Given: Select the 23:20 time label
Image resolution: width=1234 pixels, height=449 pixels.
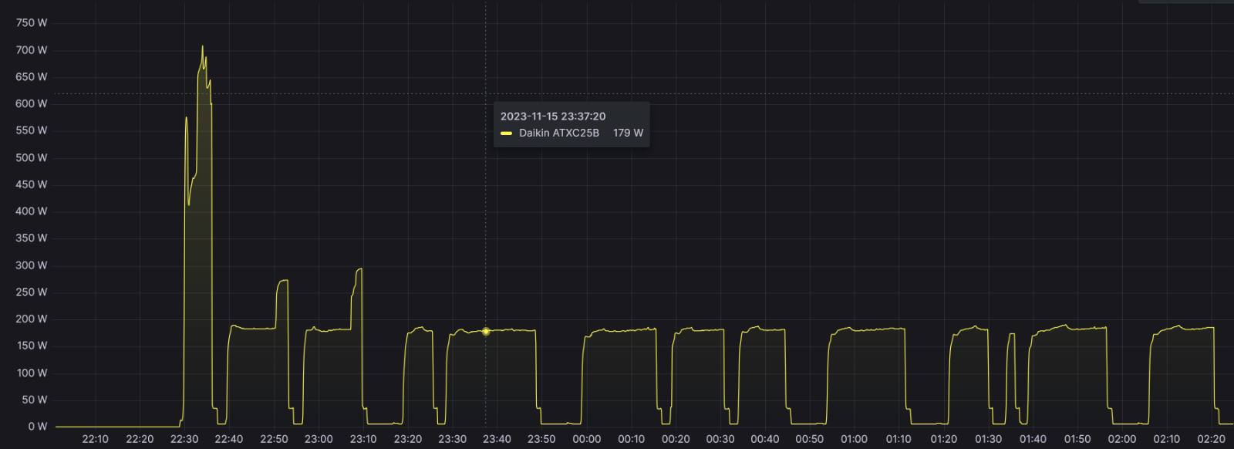Looking at the screenshot, I should point(408,439).
